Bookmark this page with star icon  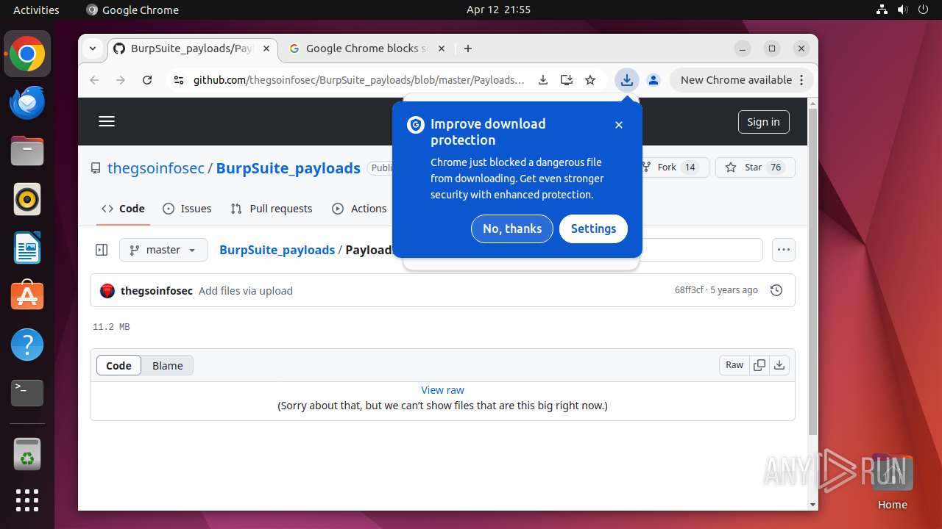(x=590, y=80)
